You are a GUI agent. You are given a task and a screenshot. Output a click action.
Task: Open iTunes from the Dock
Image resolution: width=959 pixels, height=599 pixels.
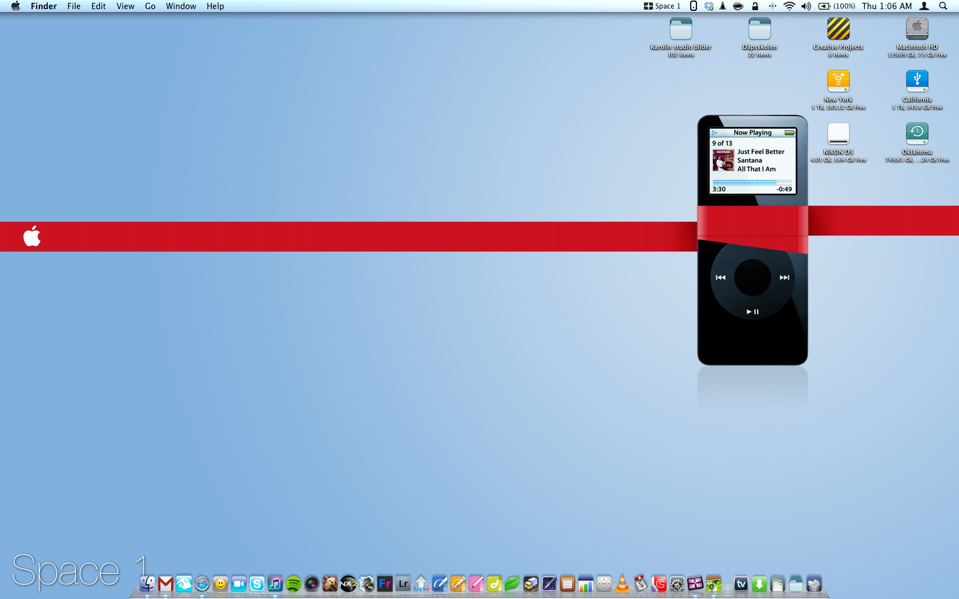pyautogui.click(x=275, y=584)
